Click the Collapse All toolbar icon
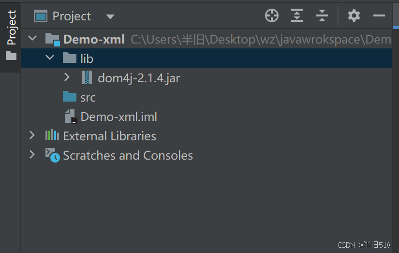This screenshot has height=253, width=399. 322,16
